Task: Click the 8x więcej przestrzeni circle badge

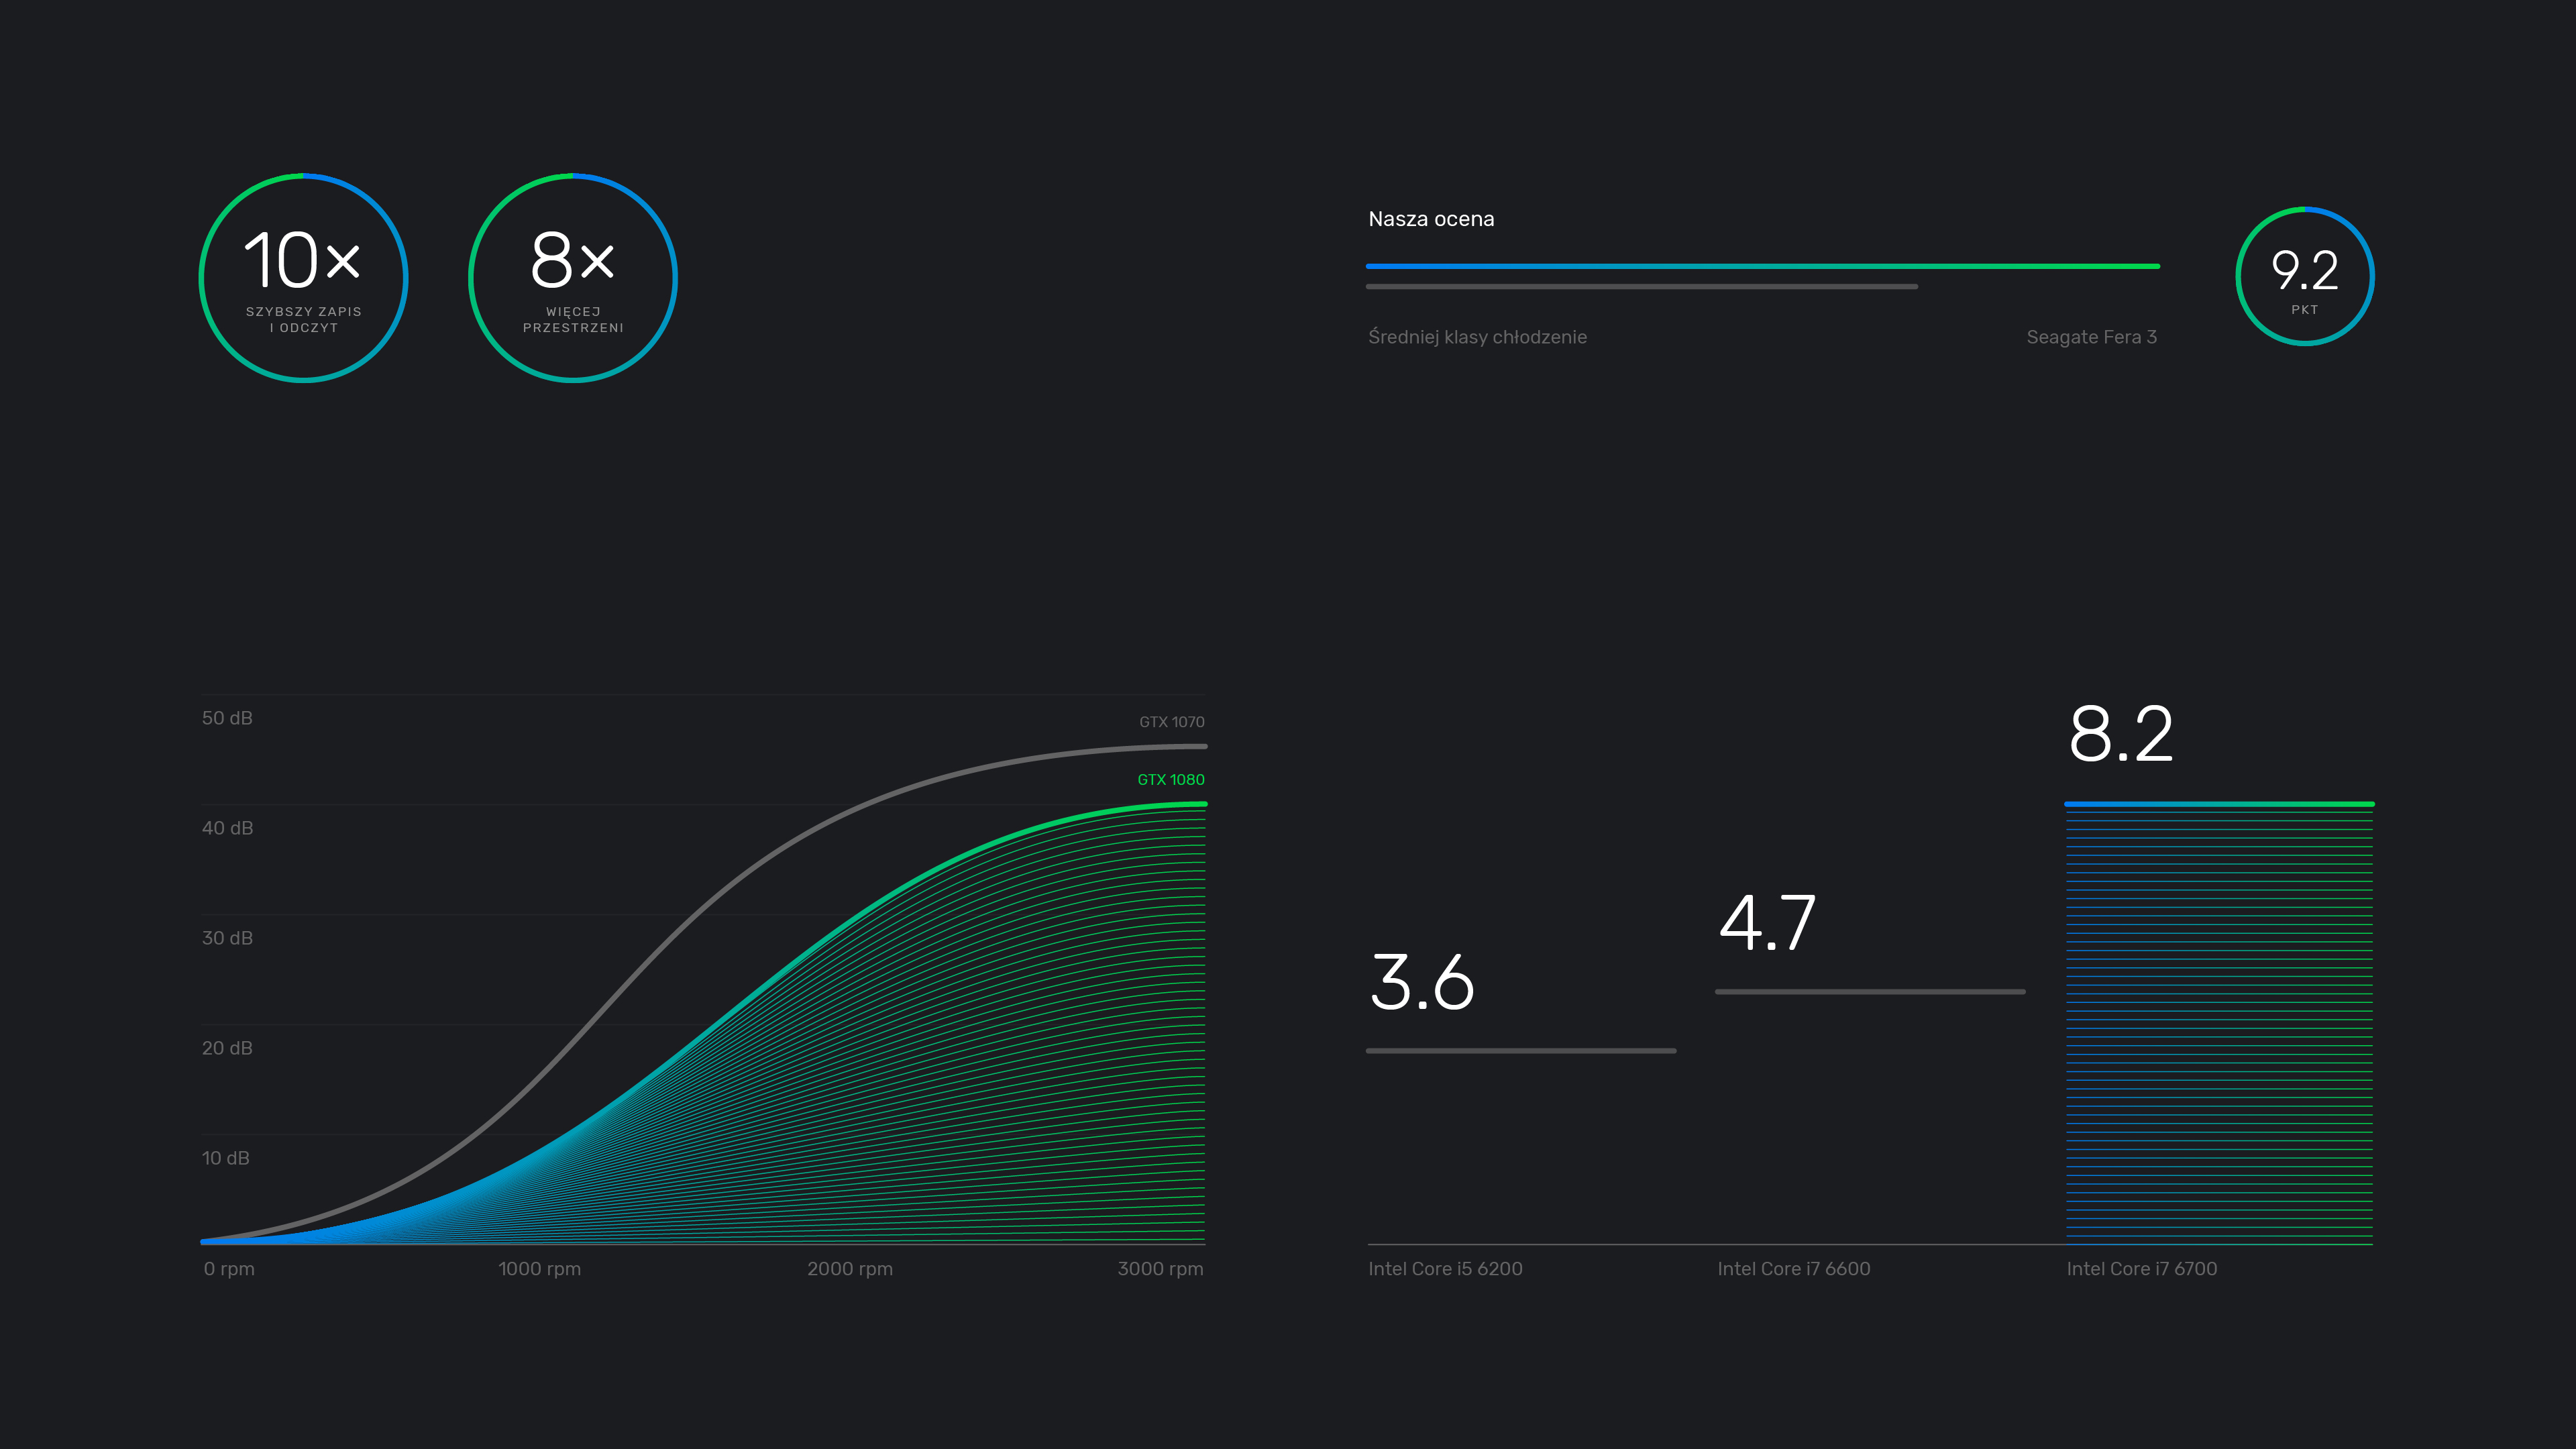Action: [573, 278]
